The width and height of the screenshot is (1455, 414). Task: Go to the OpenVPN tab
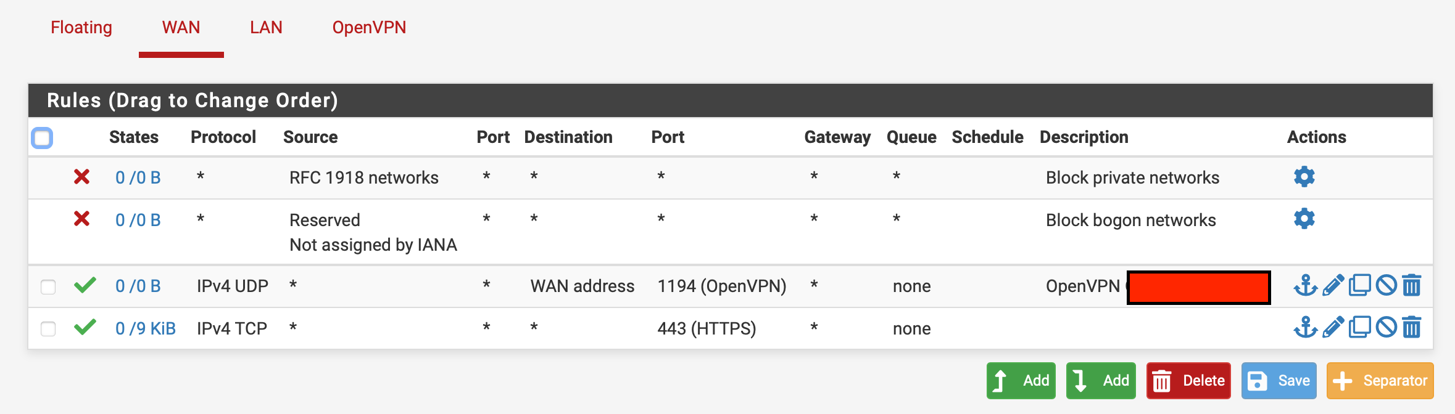[x=369, y=28]
